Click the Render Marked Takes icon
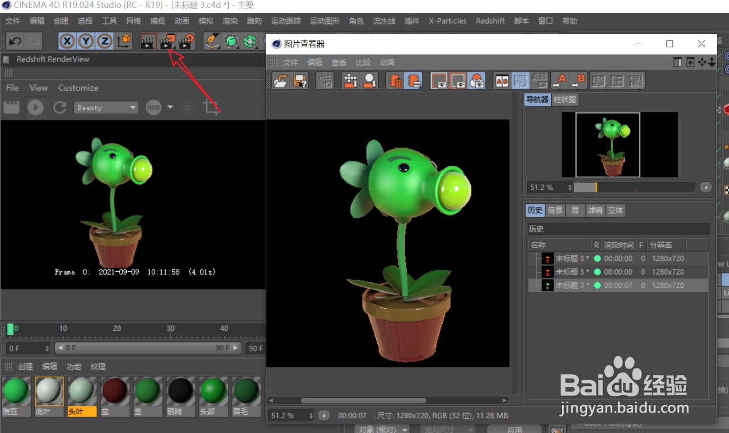The image size is (729, 433). coord(370,81)
